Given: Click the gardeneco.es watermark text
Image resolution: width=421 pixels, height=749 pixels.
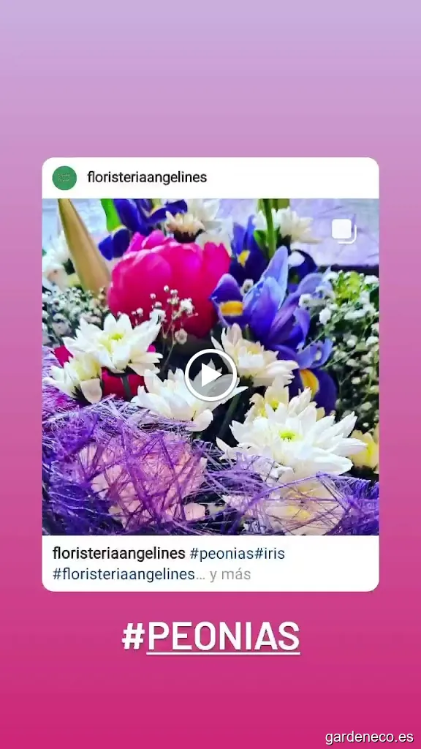Looking at the screenshot, I should (x=369, y=737).
